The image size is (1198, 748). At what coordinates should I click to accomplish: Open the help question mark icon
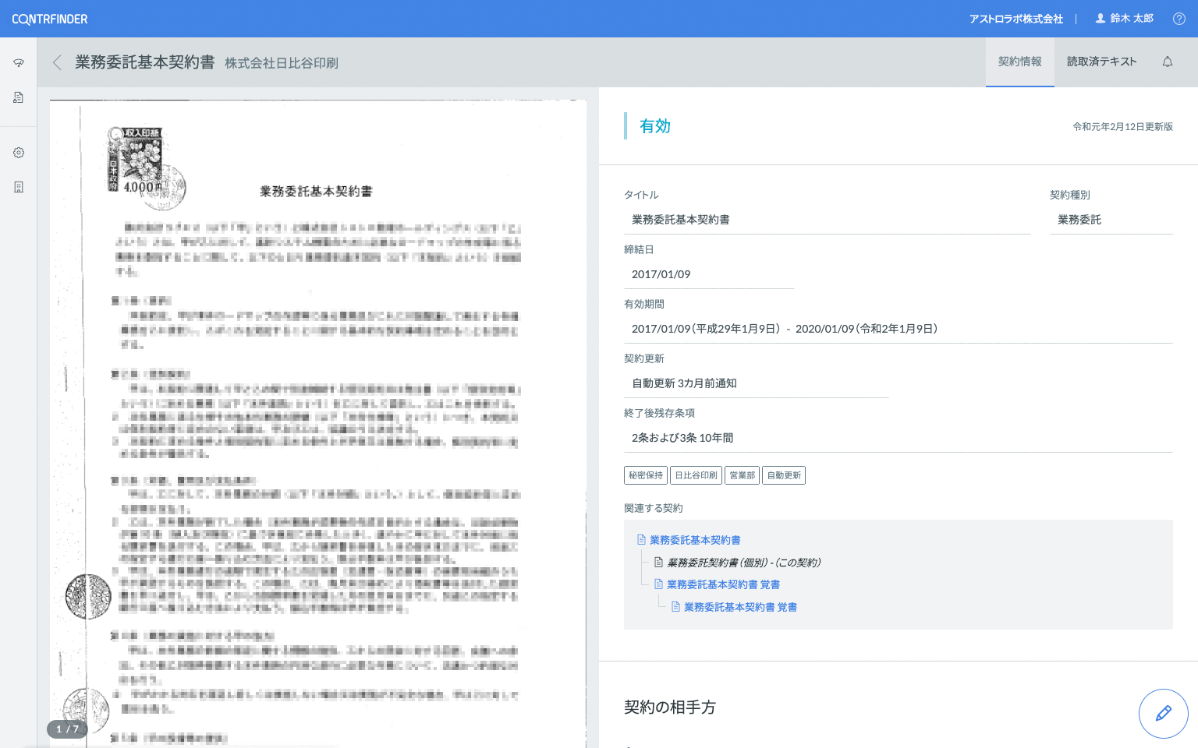click(x=1179, y=19)
